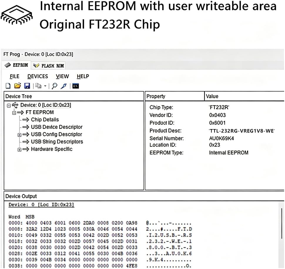The image size is (285, 269).
Task: Click the Value column header
Action: pos(244,96)
